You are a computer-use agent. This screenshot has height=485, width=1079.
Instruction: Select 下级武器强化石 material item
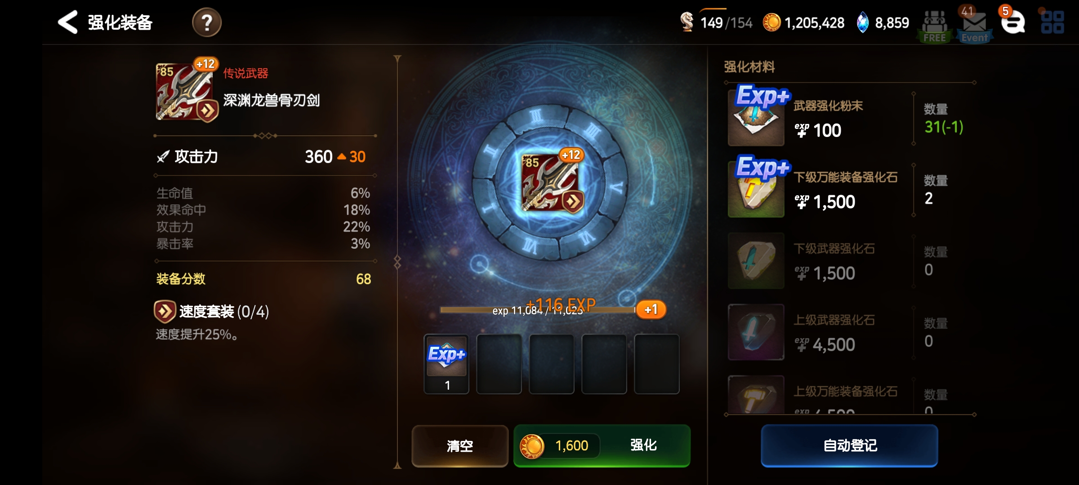click(x=850, y=260)
